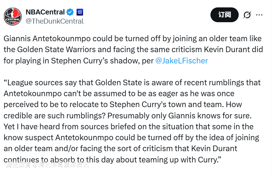Open the @JakeLFischer mention link
The width and height of the screenshot is (274, 173).
[181, 60]
